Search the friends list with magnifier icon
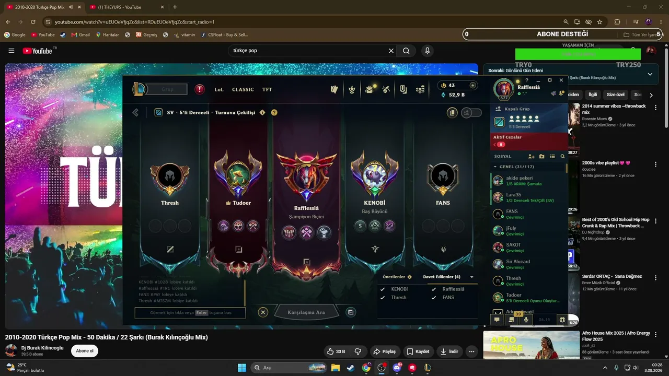The image size is (669, 376). point(562,156)
